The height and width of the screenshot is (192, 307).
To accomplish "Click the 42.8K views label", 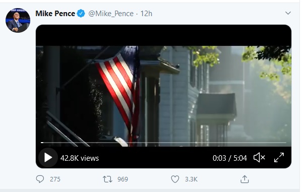I will tap(80, 158).
